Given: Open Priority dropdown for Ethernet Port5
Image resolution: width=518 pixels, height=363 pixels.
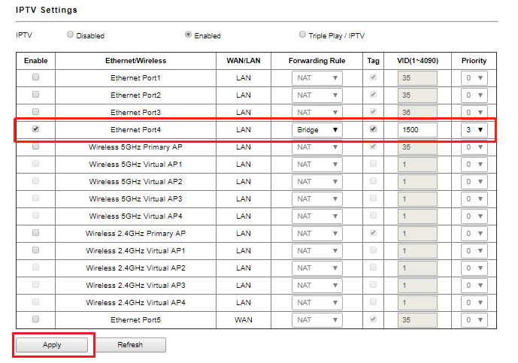Looking at the screenshot, I should point(474,319).
